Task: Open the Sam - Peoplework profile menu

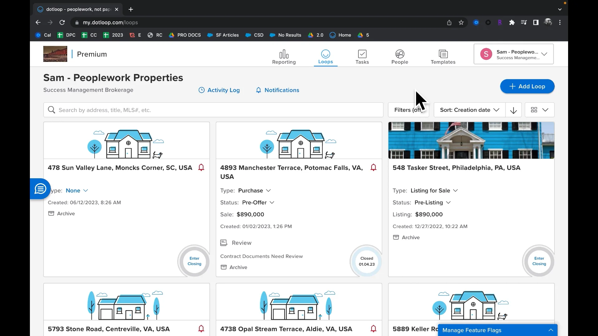Action: point(513,54)
